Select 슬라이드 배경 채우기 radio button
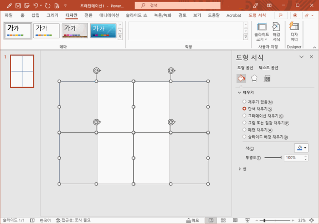The image size is (319, 224). click(244, 137)
